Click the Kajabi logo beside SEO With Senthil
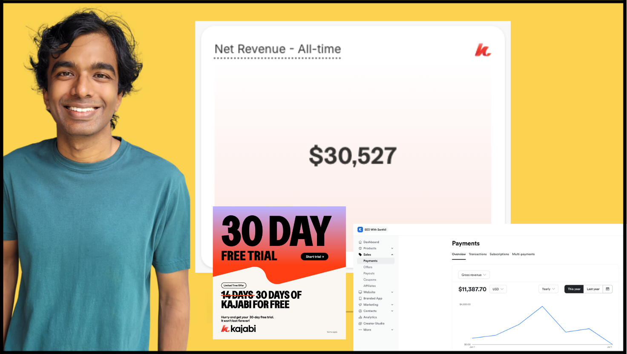Screen dimensions: 627x354 360,229
